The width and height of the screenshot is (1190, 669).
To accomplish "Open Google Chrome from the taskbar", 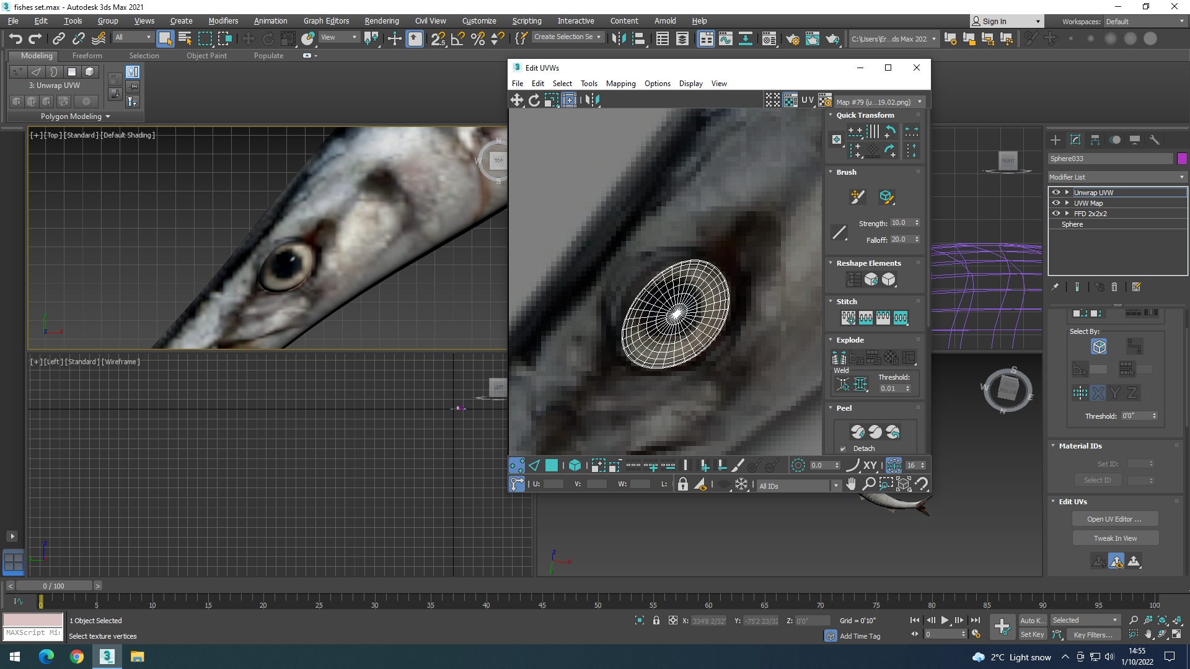I will pyautogui.click(x=77, y=657).
